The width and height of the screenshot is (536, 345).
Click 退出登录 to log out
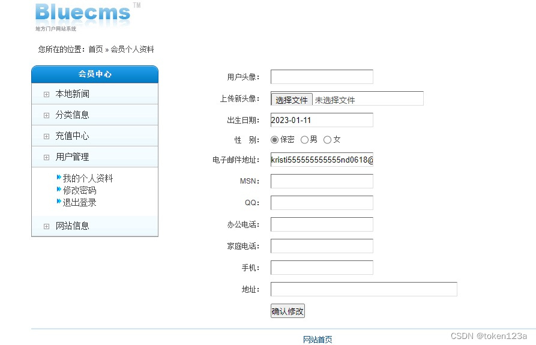click(80, 202)
